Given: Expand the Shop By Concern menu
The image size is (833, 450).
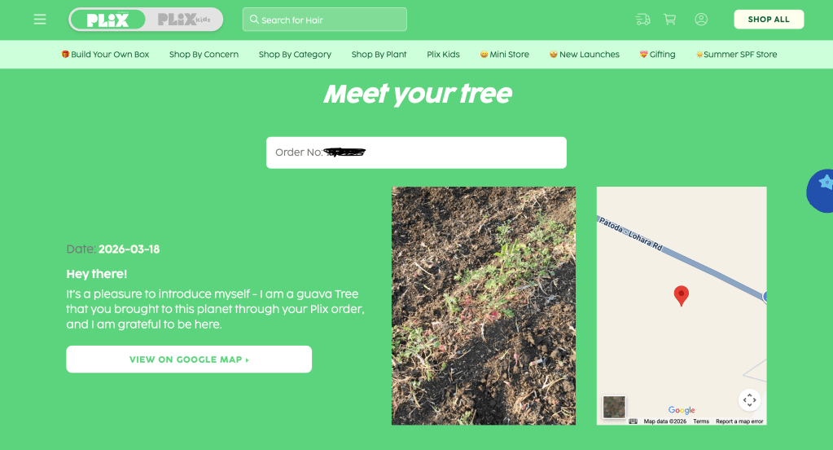Looking at the screenshot, I should 204,55.
